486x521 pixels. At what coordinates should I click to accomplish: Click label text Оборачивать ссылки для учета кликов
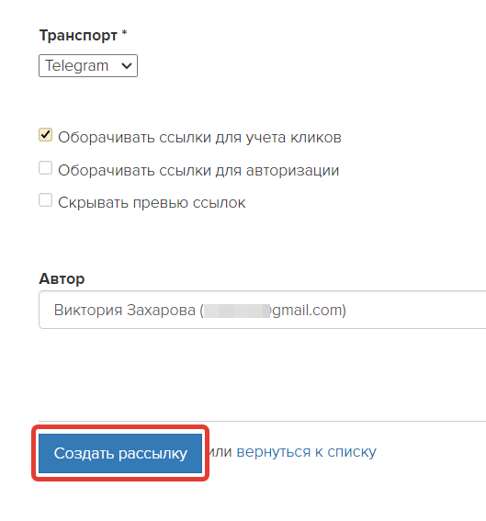pyautogui.click(x=199, y=137)
